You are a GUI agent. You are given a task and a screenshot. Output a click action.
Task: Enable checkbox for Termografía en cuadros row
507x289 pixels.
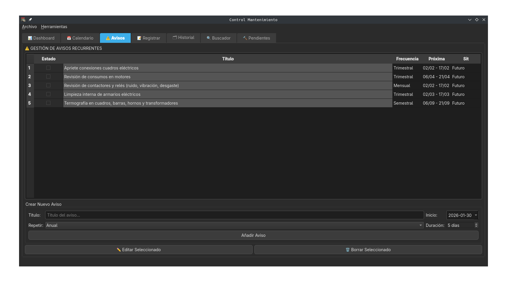[48, 103]
